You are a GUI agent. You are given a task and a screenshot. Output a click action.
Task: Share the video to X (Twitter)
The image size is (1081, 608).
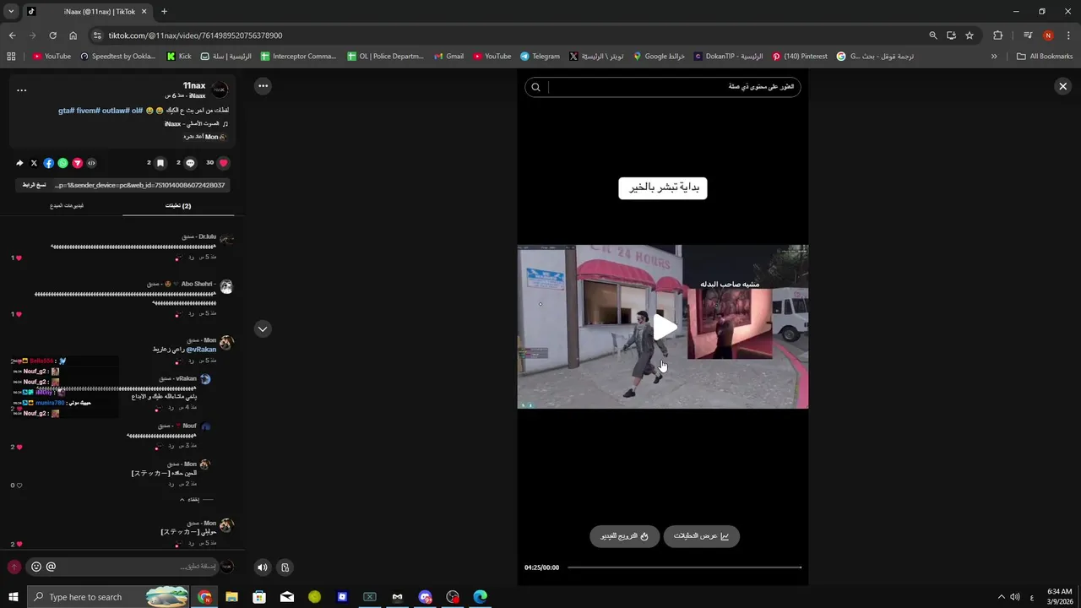pos(34,163)
